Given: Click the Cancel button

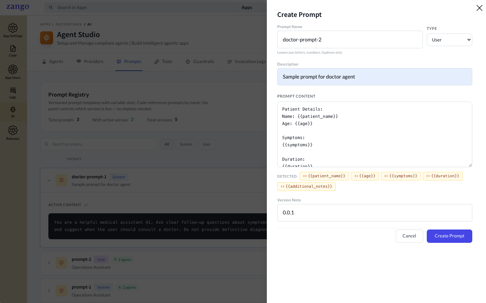Looking at the screenshot, I should (x=409, y=236).
